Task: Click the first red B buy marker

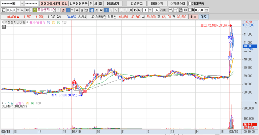Action: coord(74,82)
